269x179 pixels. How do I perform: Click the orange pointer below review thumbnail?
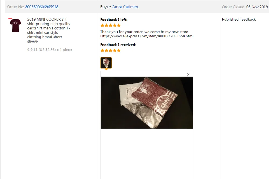(106, 70)
